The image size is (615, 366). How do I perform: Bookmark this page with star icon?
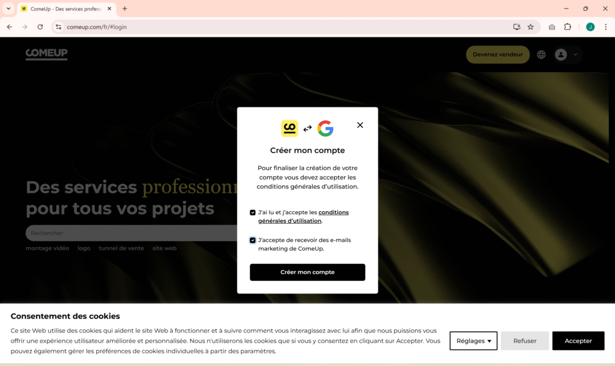point(530,27)
